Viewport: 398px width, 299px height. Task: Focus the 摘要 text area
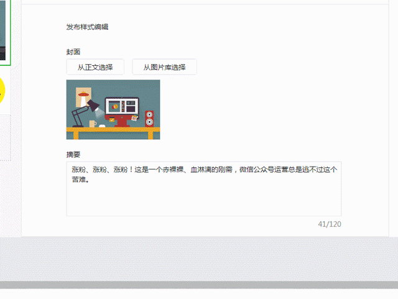204,188
